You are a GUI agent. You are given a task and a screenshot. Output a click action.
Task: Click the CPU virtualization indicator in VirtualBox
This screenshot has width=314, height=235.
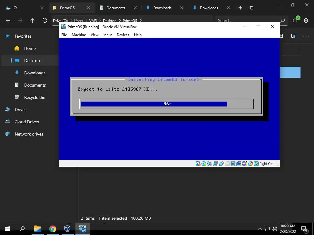[x=244, y=164]
